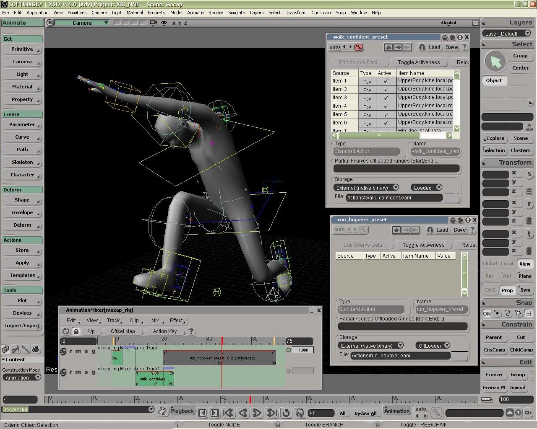Open External (native binary) dropdown in run_hopover_preset

click(x=371, y=346)
